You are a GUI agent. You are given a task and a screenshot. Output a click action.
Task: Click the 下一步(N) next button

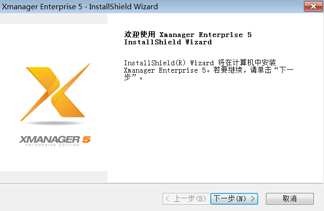click(x=234, y=199)
